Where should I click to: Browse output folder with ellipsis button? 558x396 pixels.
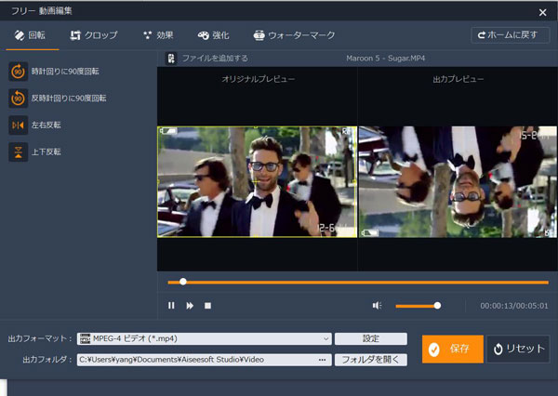[x=323, y=360]
